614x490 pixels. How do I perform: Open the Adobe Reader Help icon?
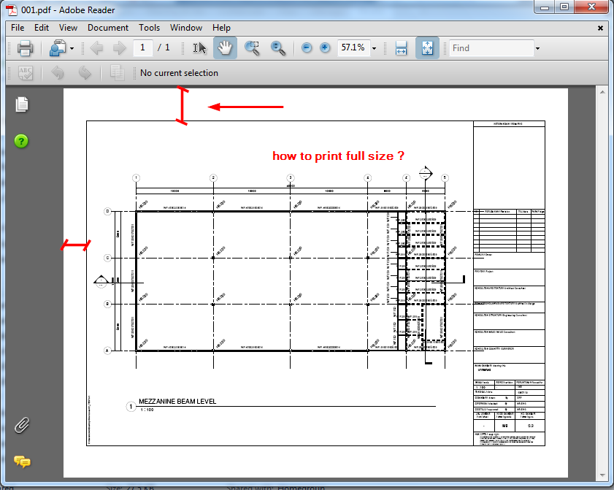(20, 141)
